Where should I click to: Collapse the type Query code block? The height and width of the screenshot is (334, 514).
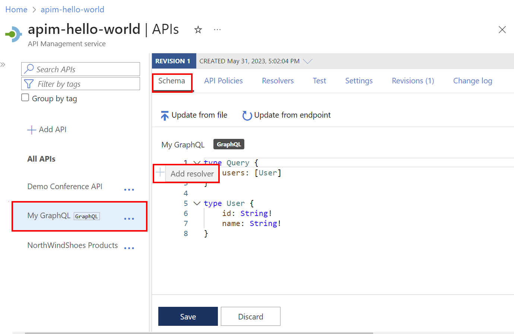click(x=197, y=163)
